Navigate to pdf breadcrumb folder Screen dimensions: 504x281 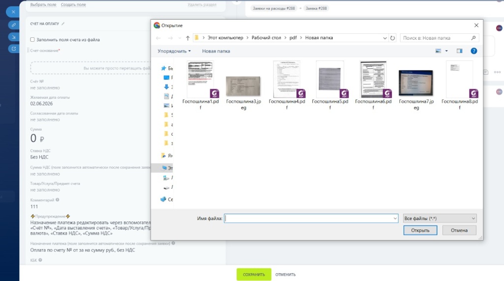point(293,38)
